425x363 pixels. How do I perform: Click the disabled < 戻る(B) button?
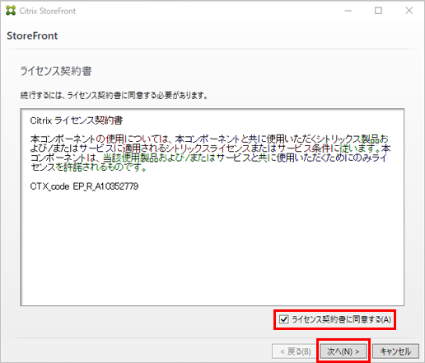pos(296,351)
